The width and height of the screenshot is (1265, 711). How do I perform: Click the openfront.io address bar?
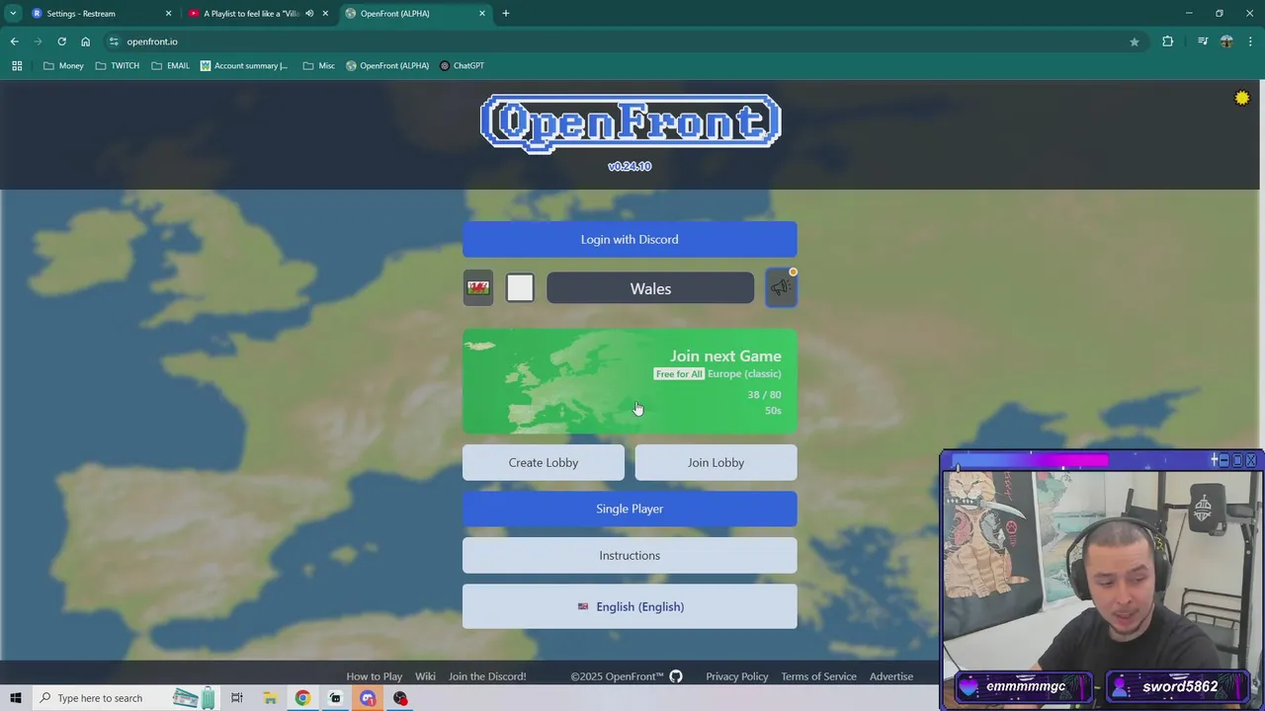(623, 41)
